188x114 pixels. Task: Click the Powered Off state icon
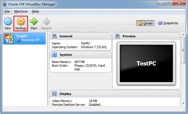point(18,40)
